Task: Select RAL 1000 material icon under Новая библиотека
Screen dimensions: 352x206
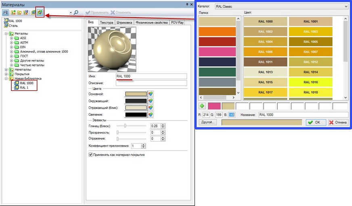Action: pyautogui.click(x=17, y=83)
